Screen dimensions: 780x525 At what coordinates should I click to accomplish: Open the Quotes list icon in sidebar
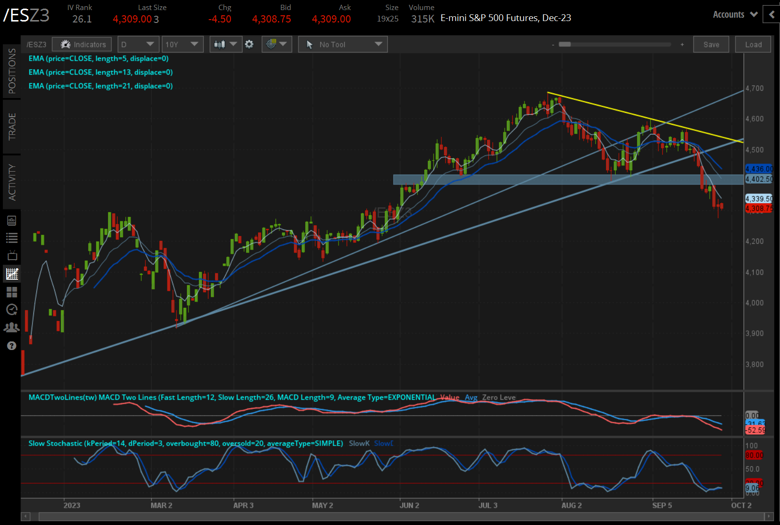click(x=12, y=238)
